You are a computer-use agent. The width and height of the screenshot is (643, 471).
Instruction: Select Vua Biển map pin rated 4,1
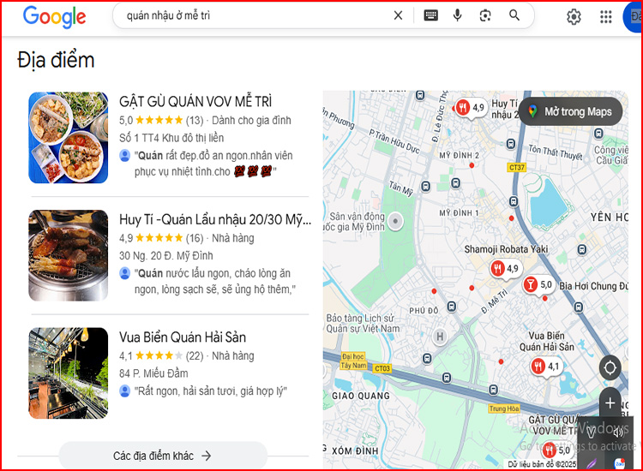point(545,367)
